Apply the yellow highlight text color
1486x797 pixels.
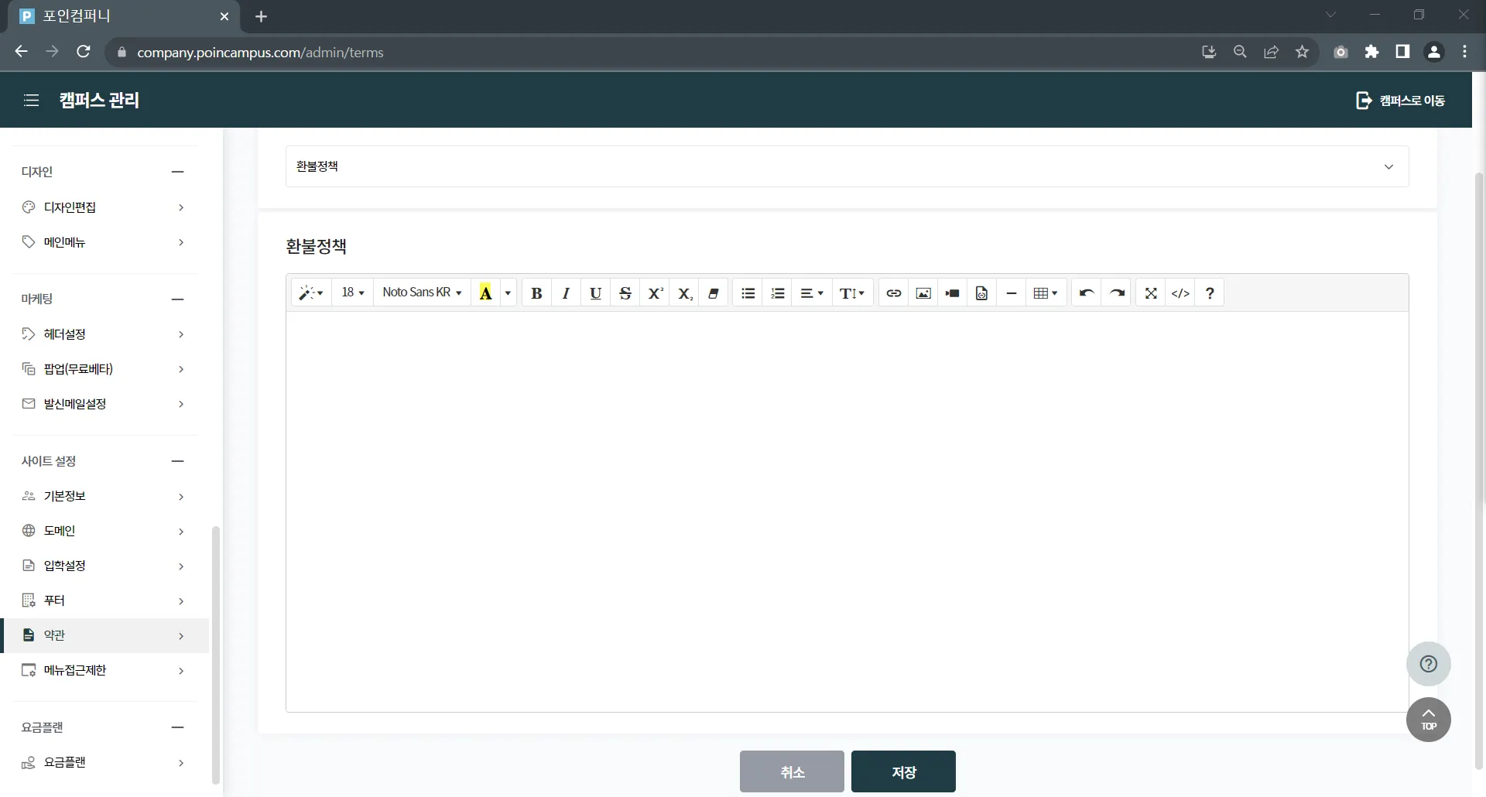tap(486, 293)
